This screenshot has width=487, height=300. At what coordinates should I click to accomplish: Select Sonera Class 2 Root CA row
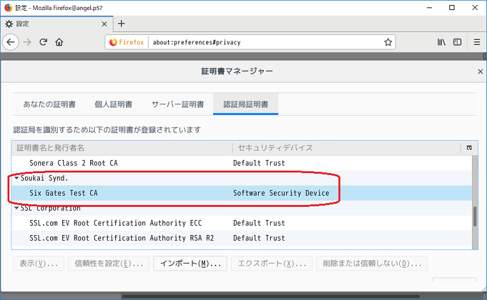pos(242,163)
